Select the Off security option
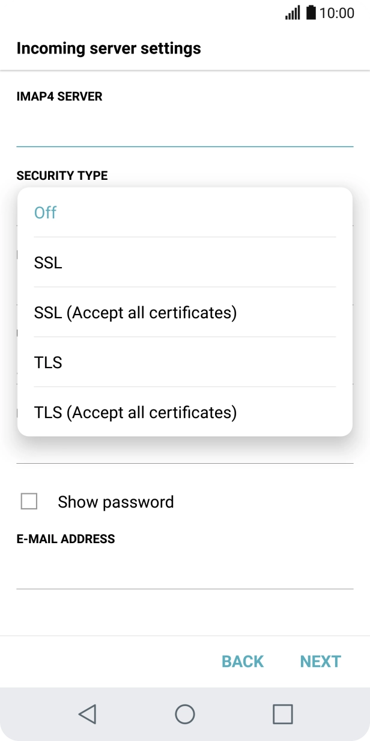Screen dimensions: 370x741 pyautogui.click(x=46, y=212)
